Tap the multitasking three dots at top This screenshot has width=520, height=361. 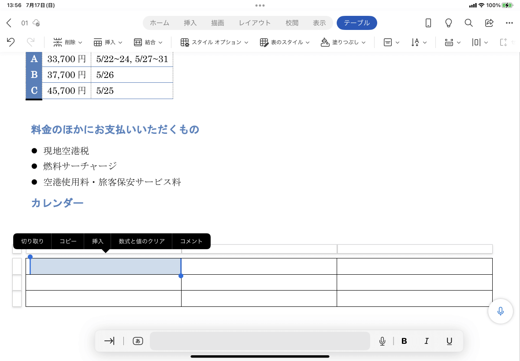pos(260,5)
